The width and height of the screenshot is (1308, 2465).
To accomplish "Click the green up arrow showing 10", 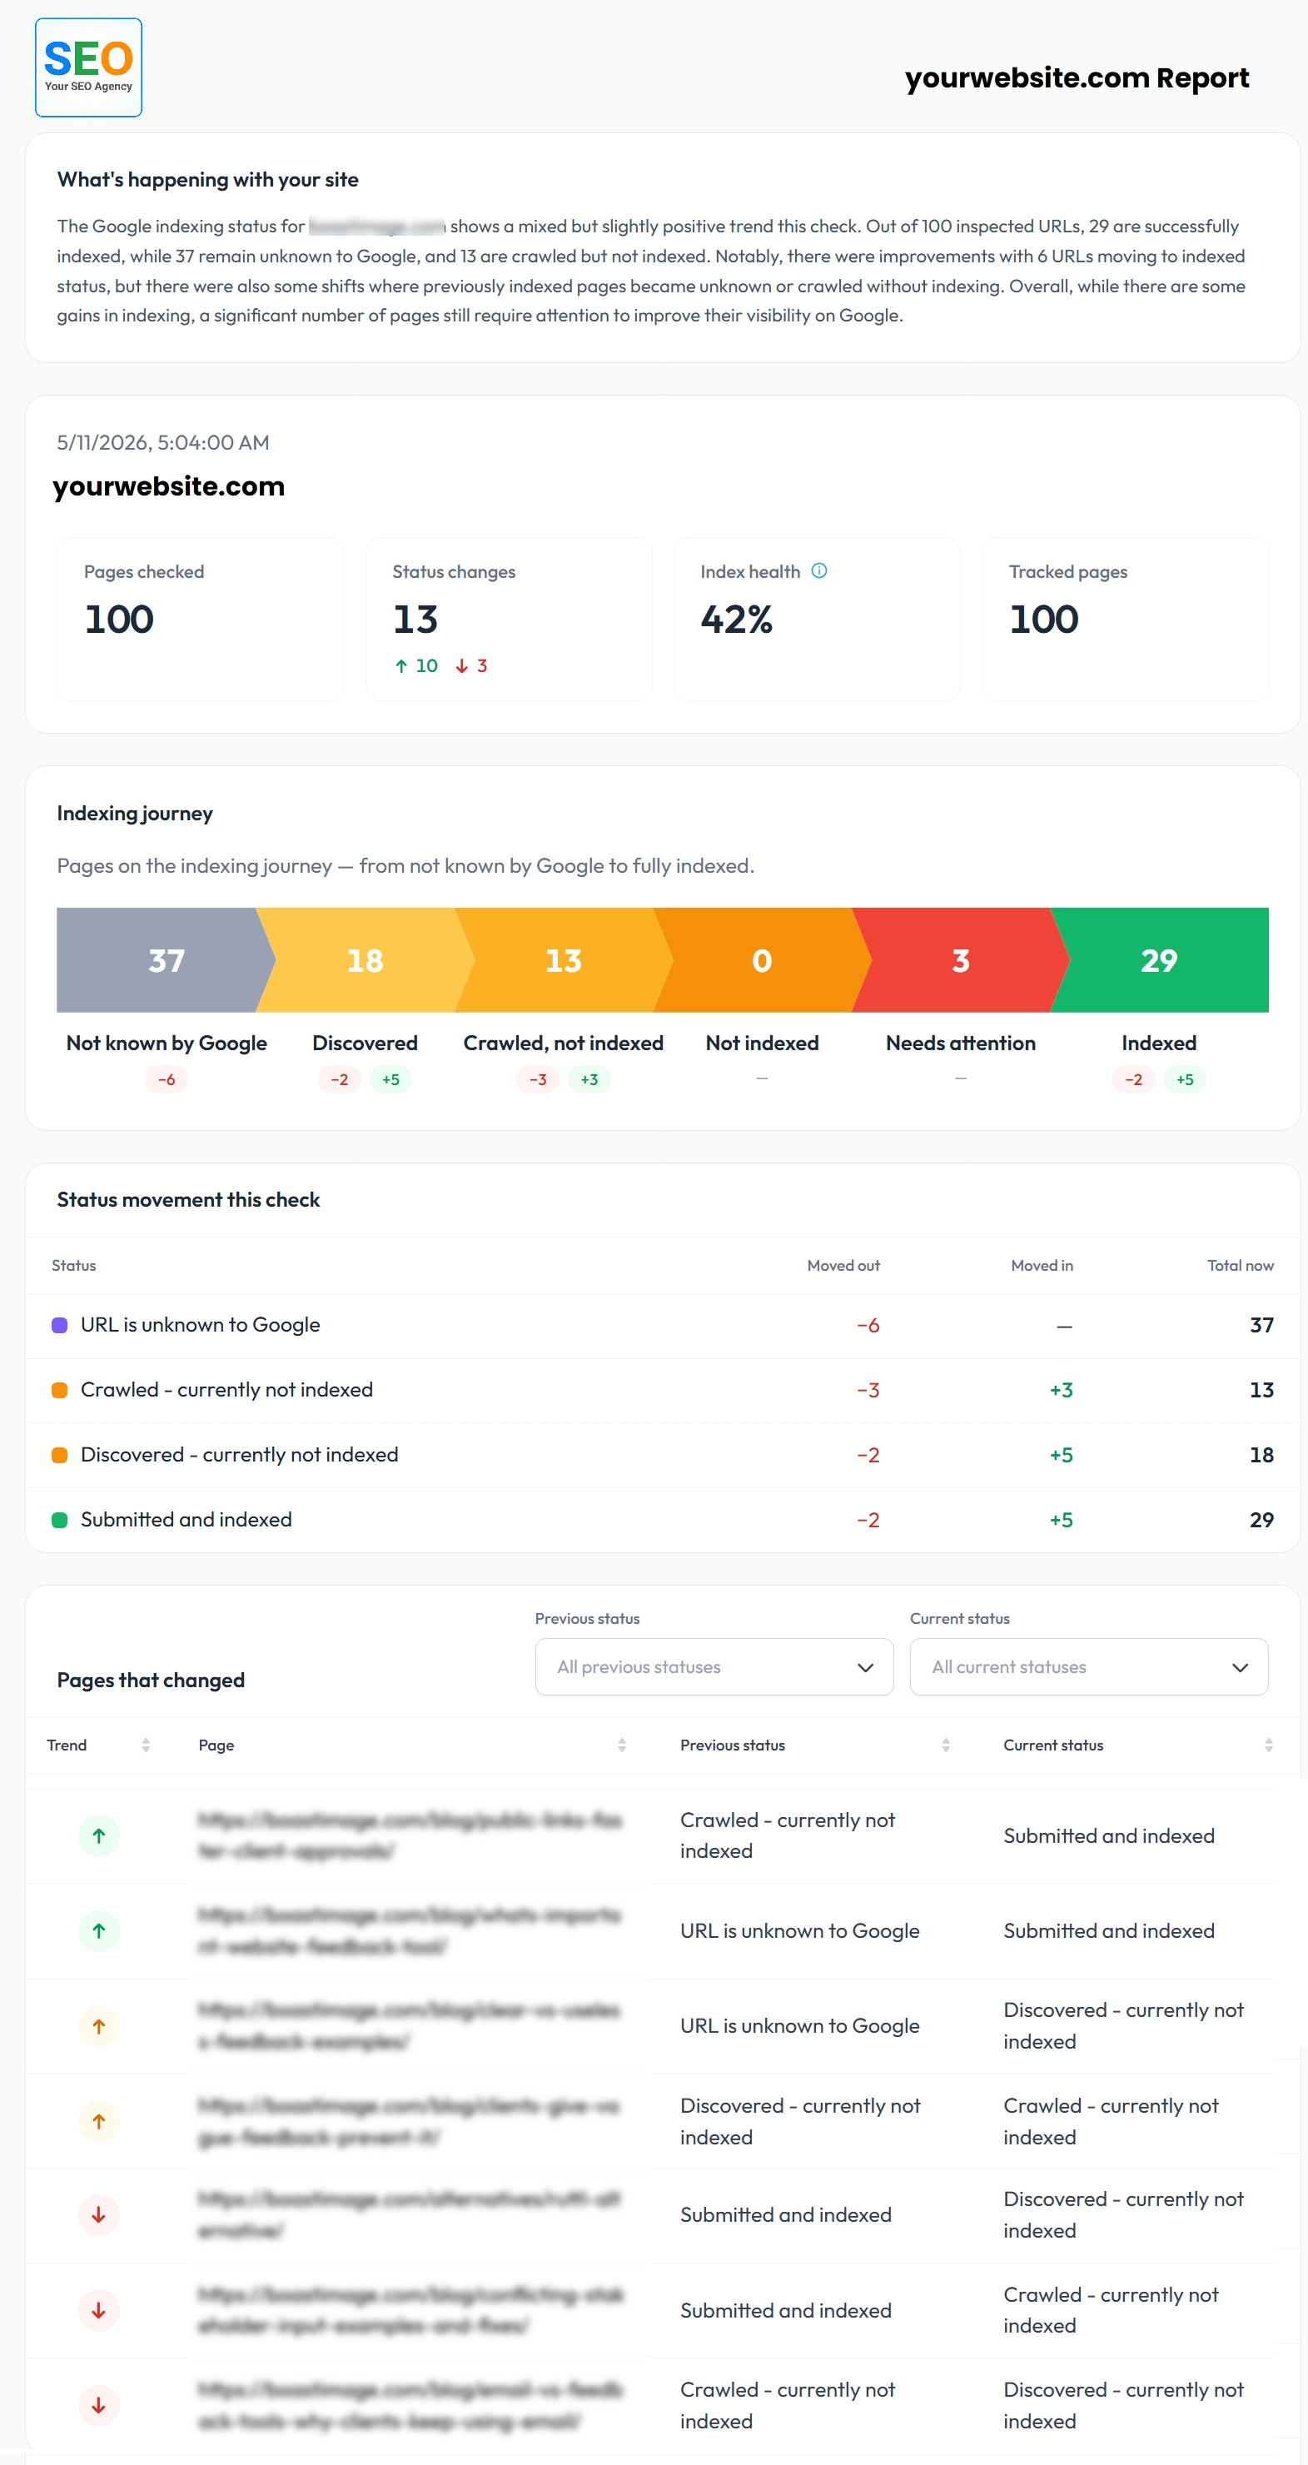I will pyautogui.click(x=416, y=666).
